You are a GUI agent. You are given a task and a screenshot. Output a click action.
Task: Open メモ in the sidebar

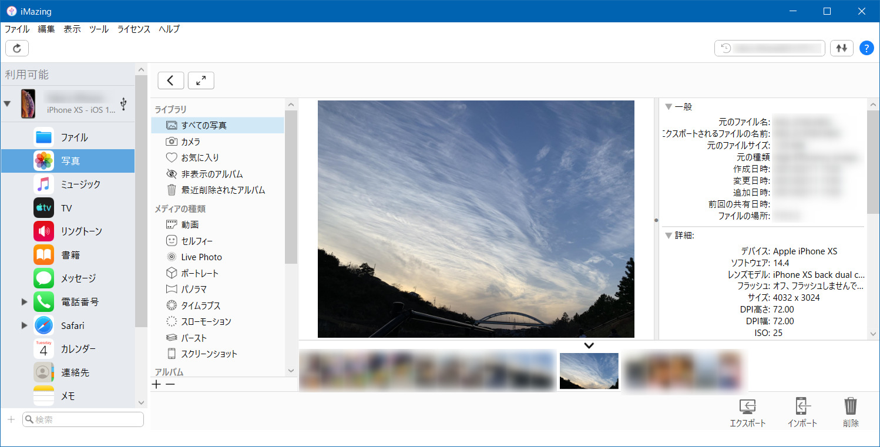[68, 396]
